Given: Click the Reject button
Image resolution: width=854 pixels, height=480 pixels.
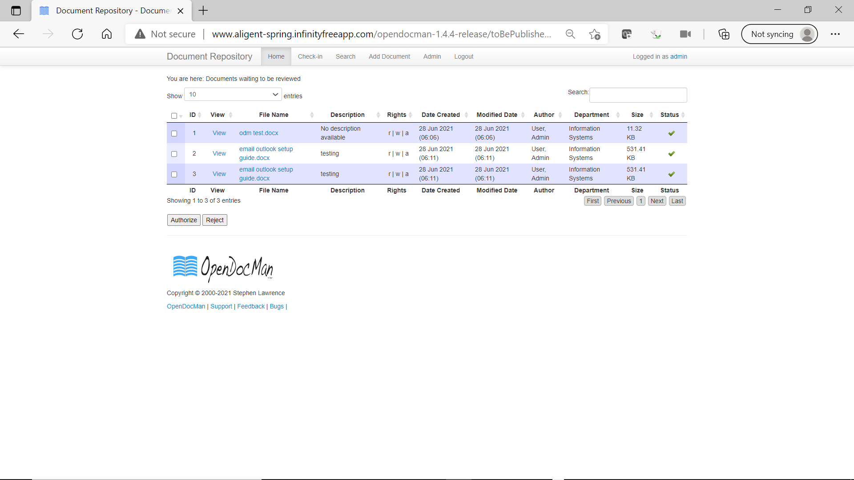Looking at the screenshot, I should (x=214, y=220).
